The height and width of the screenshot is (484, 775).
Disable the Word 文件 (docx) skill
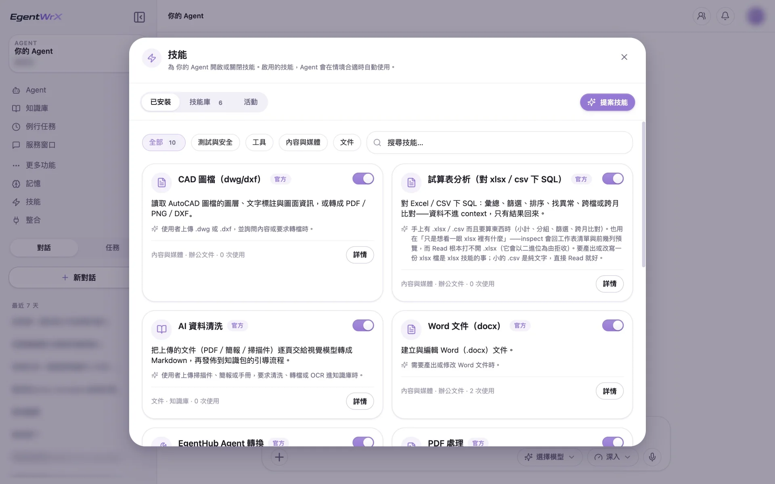(x=613, y=325)
